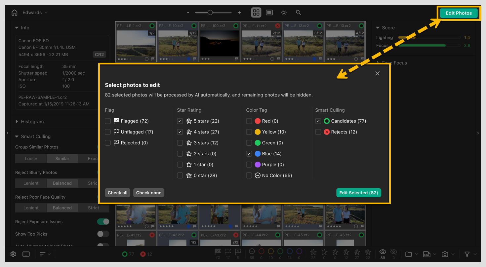This screenshot has width=486, height=267.
Task: Open the camera dropdown in bottom bar
Action: click(448, 254)
